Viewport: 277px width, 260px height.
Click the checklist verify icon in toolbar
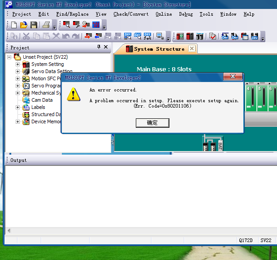212,36
